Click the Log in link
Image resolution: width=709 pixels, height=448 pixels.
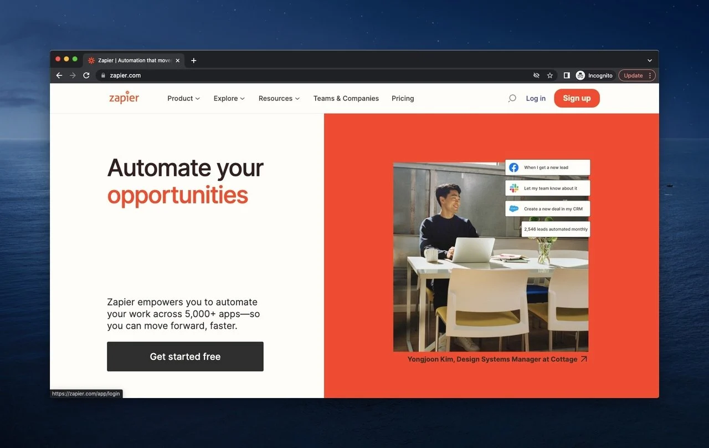[x=536, y=98]
